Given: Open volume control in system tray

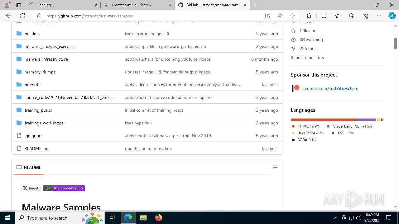Looking at the screenshot, I should 358,218.
